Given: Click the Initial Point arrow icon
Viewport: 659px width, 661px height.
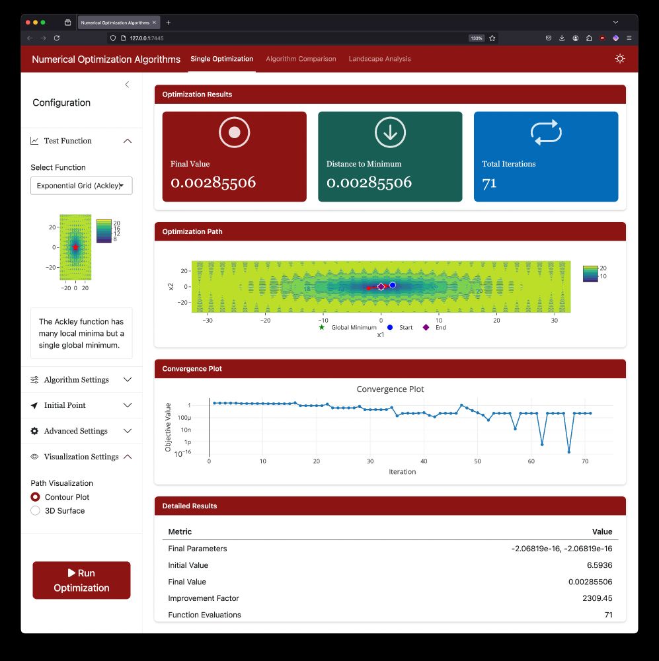Looking at the screenshot, I should point(34,405).
